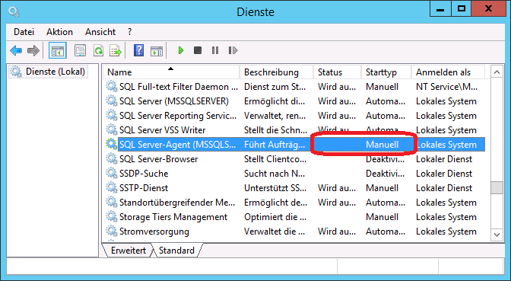Click 'Dienst zum St...' description cell
The image size is (511, 281).
coord(275,87)
